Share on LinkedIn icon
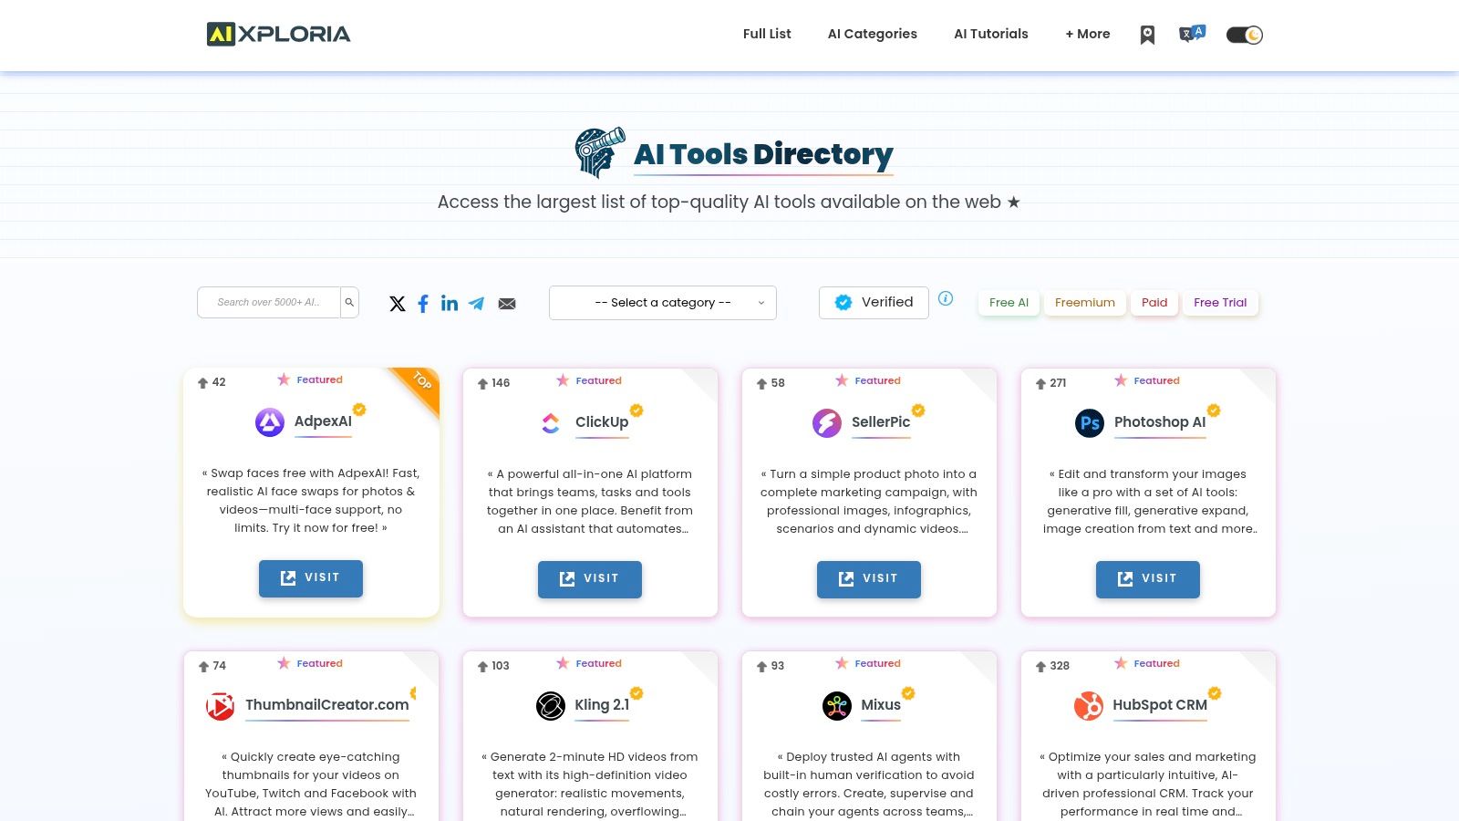 pyautogui.click(x=450, y=303)
